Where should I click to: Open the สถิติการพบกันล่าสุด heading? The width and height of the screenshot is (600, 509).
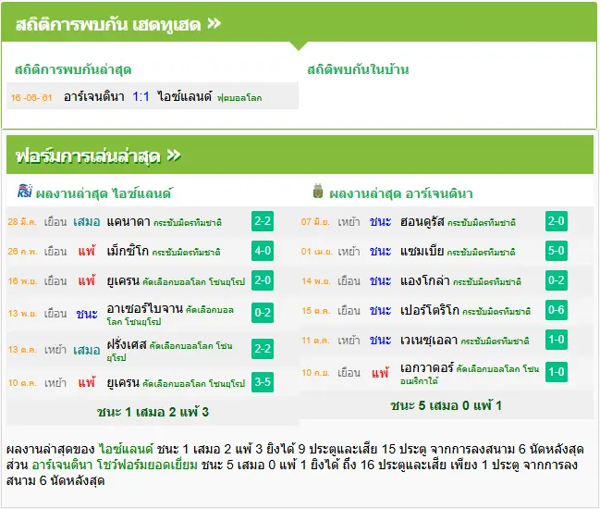(x=73, y=69)
